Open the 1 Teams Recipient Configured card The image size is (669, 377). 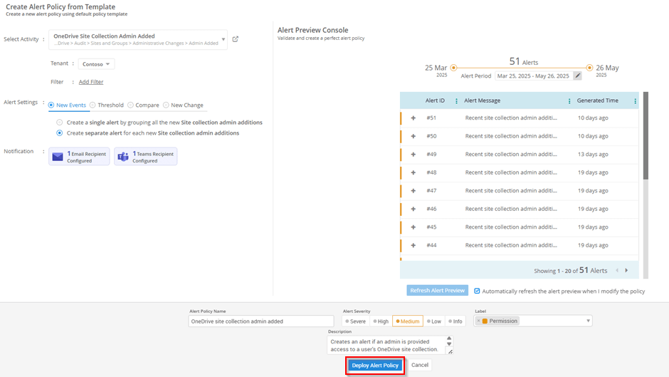point(145,157)
